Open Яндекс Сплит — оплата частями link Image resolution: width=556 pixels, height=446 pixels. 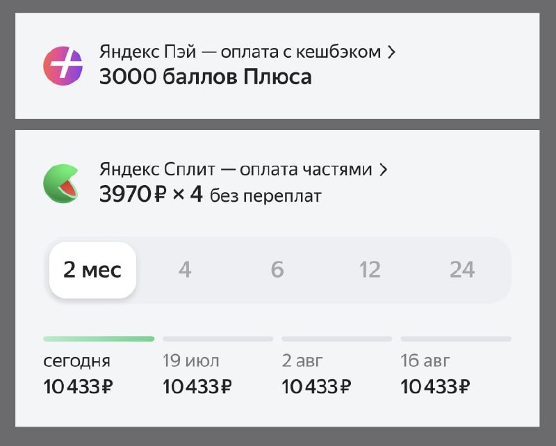click(236, 170)
